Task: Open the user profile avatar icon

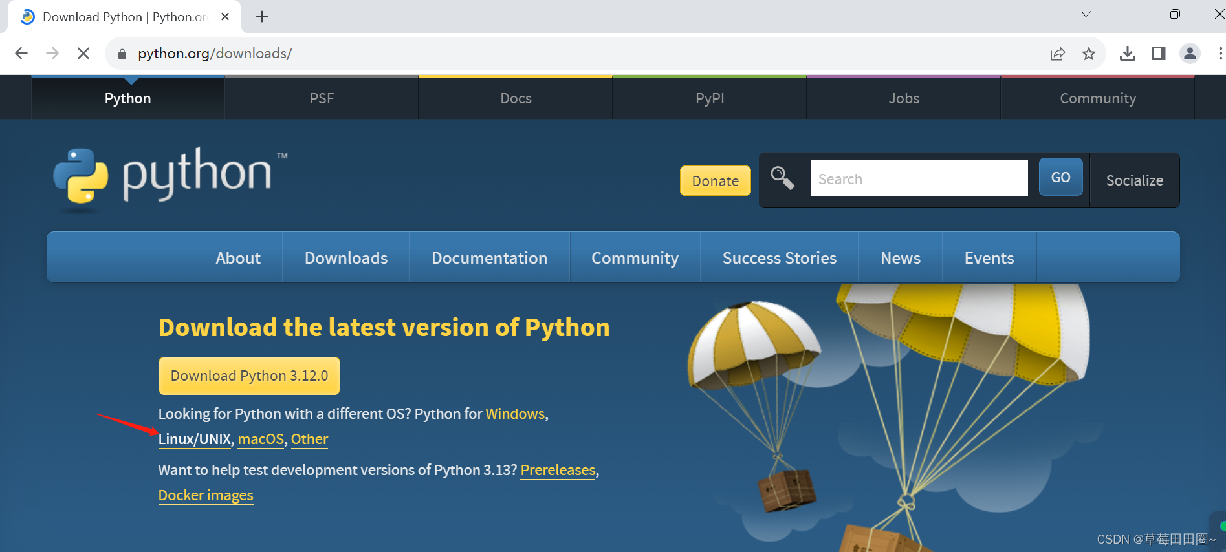Action: [x=1190, y=54]
